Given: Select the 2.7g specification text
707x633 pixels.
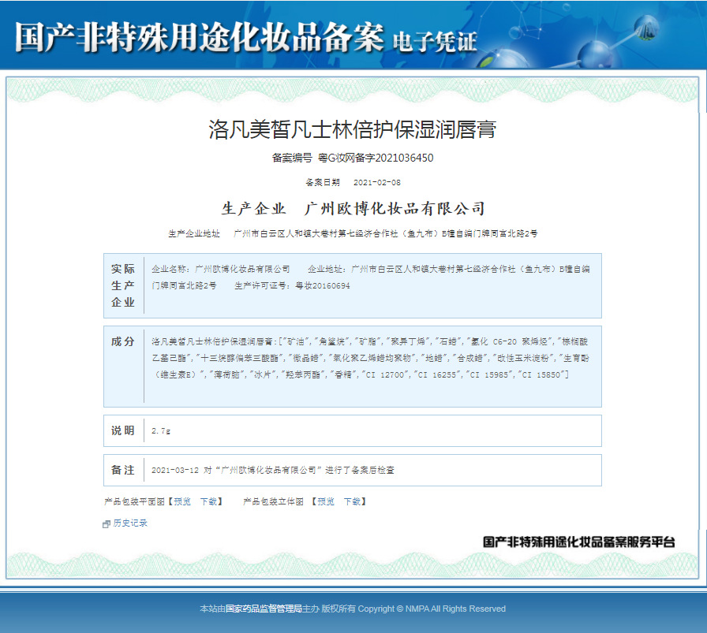Looking at the screenshot, I should tap(161, 430).
